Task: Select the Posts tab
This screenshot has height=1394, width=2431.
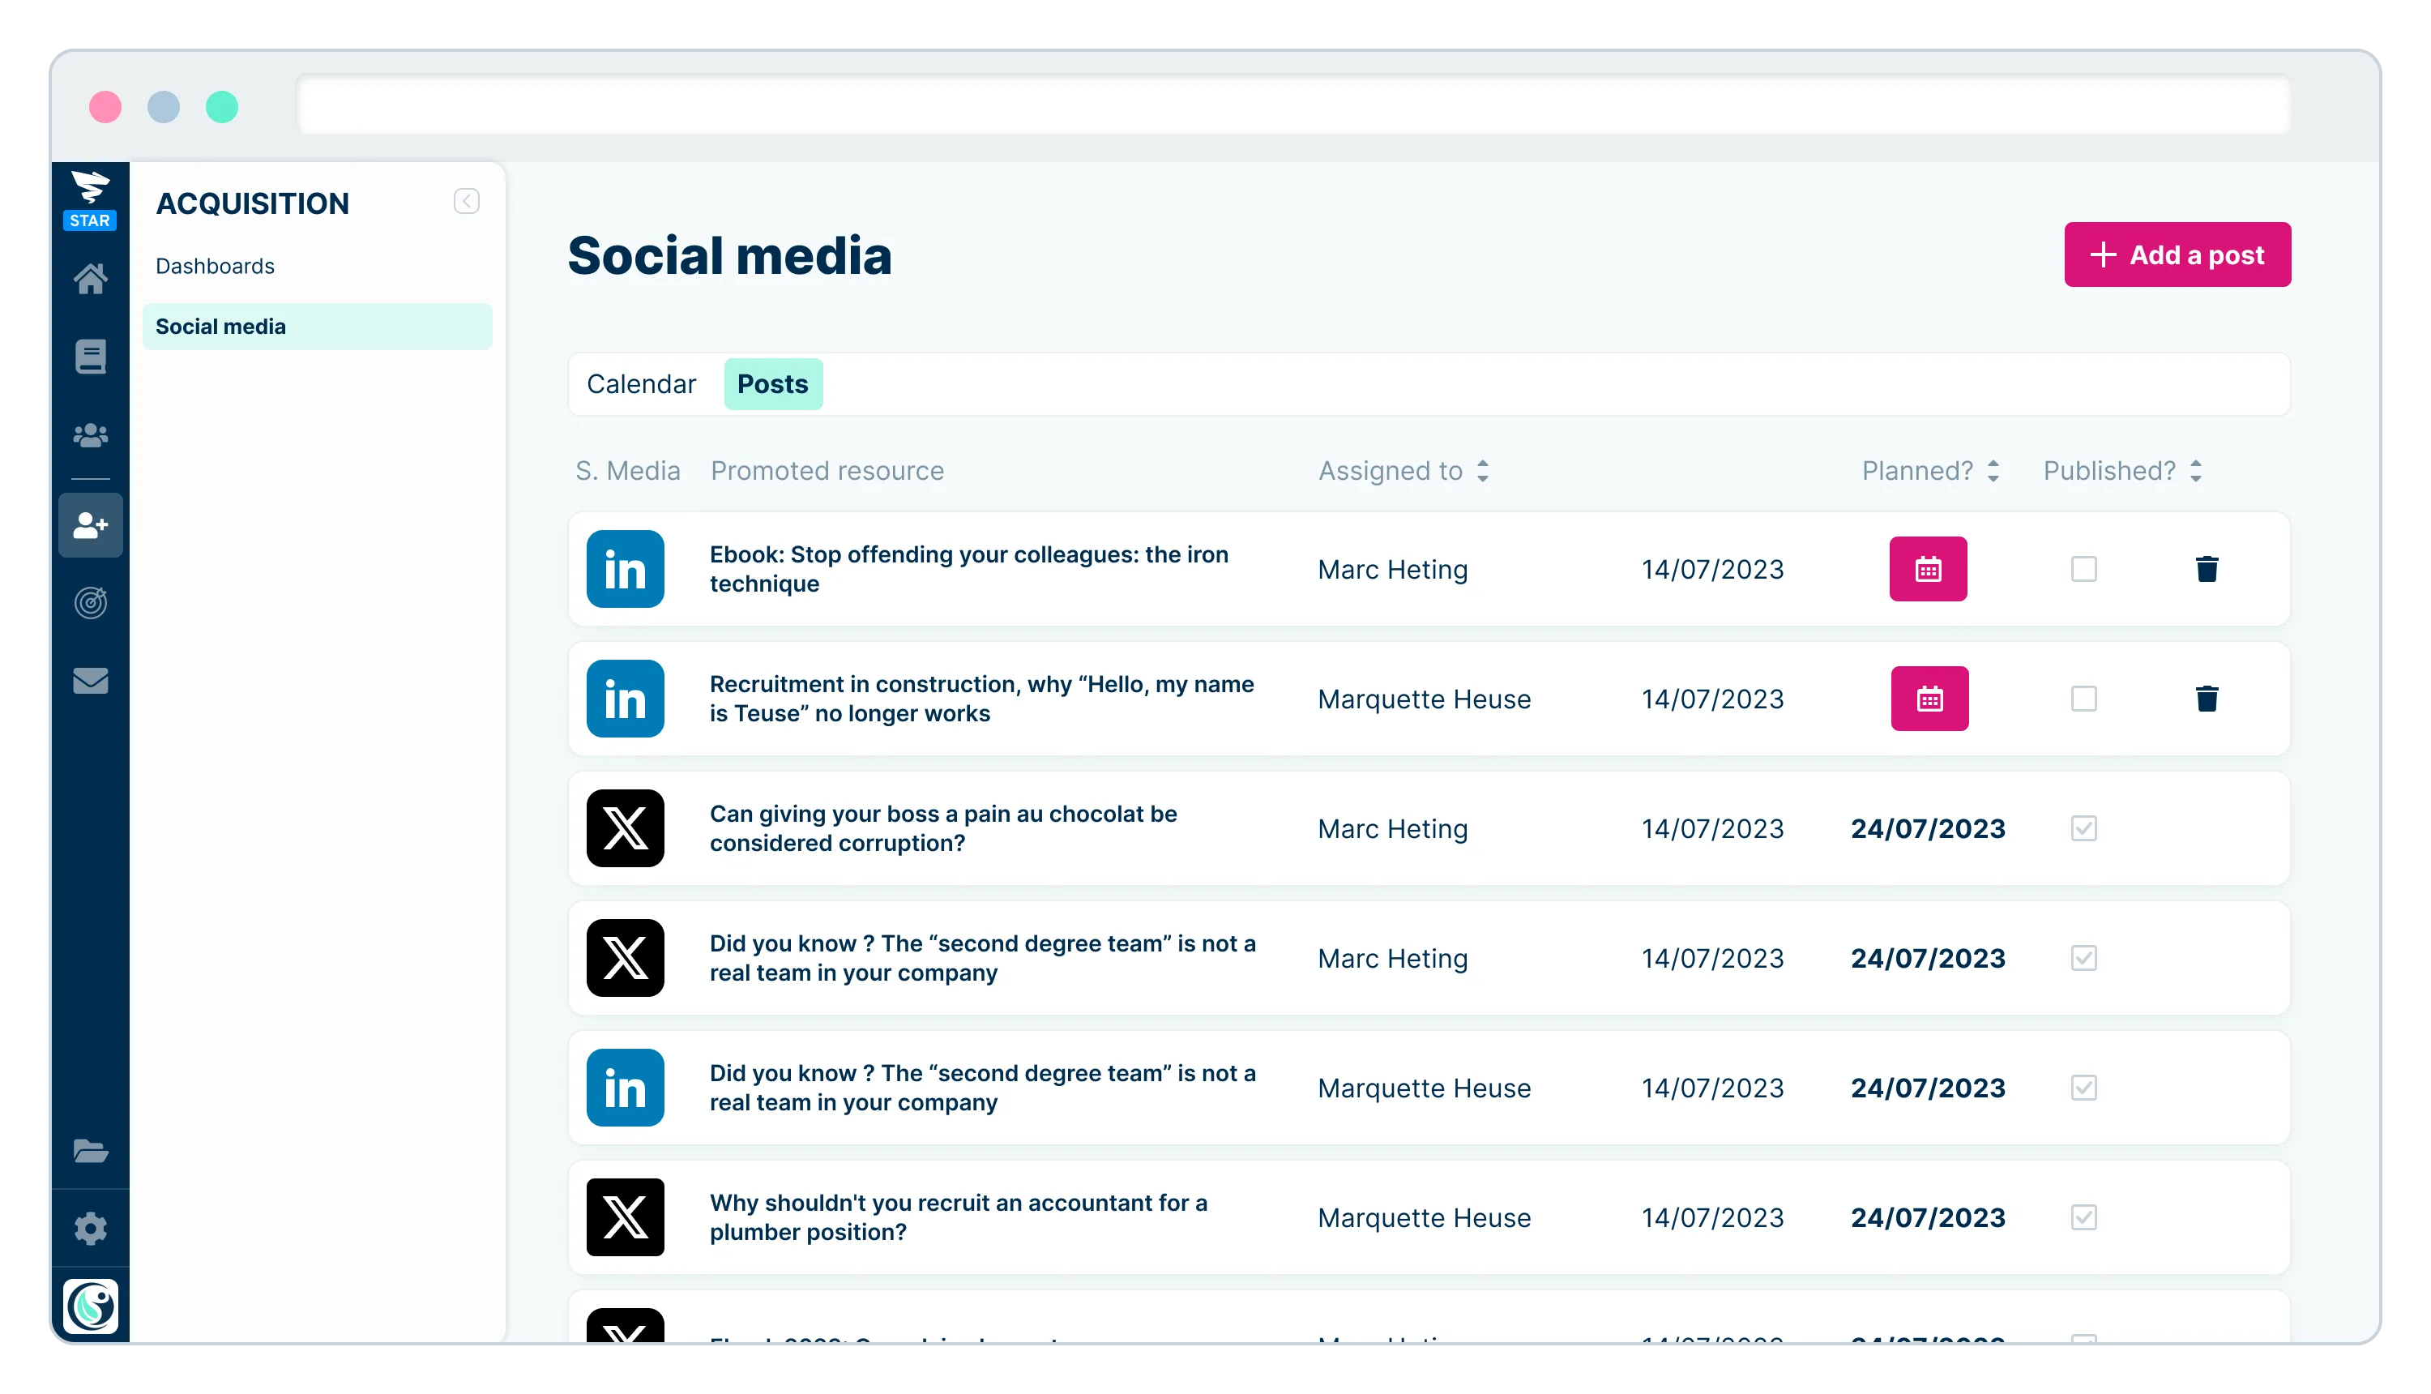Action: click(x=772, y=384)
